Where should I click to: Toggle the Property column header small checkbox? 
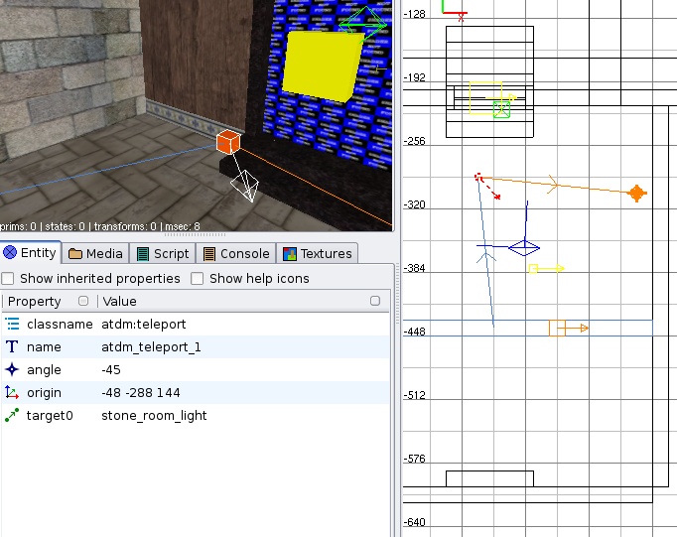click(83, 301)
